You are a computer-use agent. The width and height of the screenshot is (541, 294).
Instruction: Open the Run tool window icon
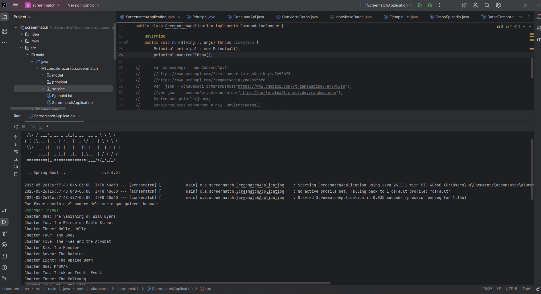(4, 222)
